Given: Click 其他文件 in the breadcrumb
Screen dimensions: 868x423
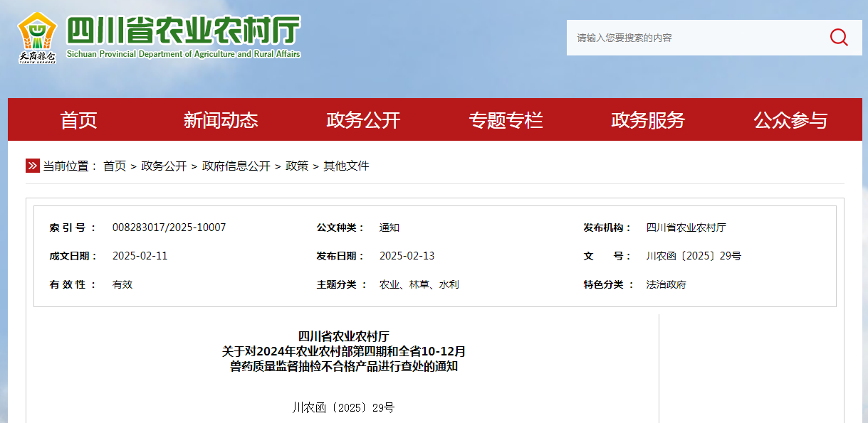Looking at the screenshot, I should pyautogui.click(x=346, y=166).
